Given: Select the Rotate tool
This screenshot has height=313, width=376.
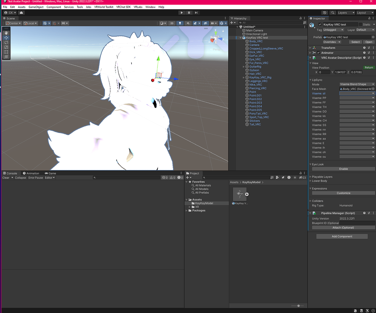Looking at the screenshot, I should click(x=6, y=42).
